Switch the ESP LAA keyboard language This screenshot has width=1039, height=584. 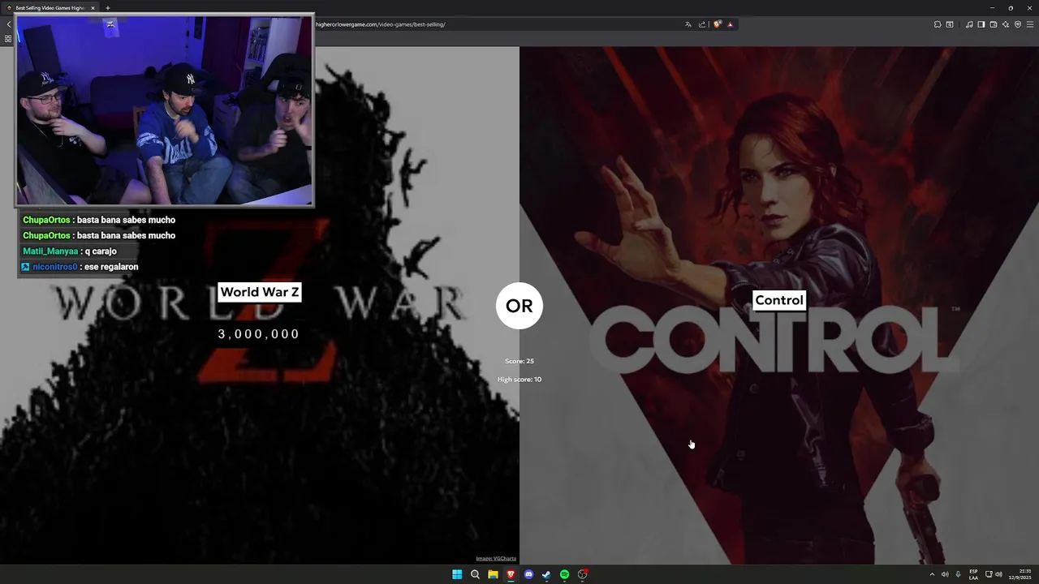(973, 574)
